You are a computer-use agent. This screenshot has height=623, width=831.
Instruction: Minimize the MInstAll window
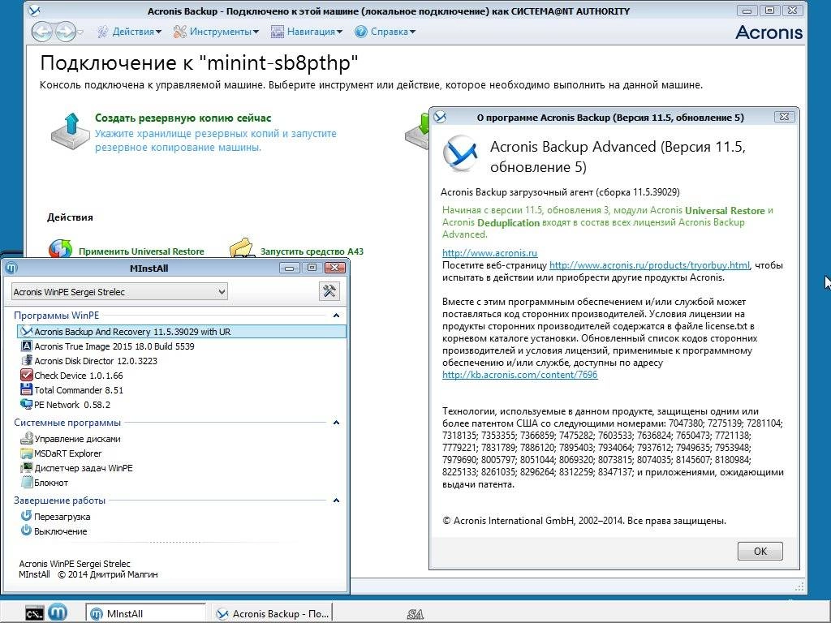290,268
